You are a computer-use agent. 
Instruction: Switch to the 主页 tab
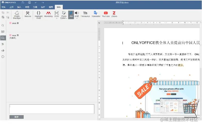pos(11,7)
